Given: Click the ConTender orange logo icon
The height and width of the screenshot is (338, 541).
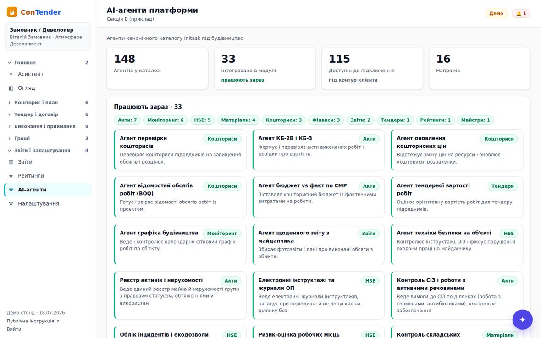Looking at the screenshot, I should pyautogui.click(x=12, y=12).
